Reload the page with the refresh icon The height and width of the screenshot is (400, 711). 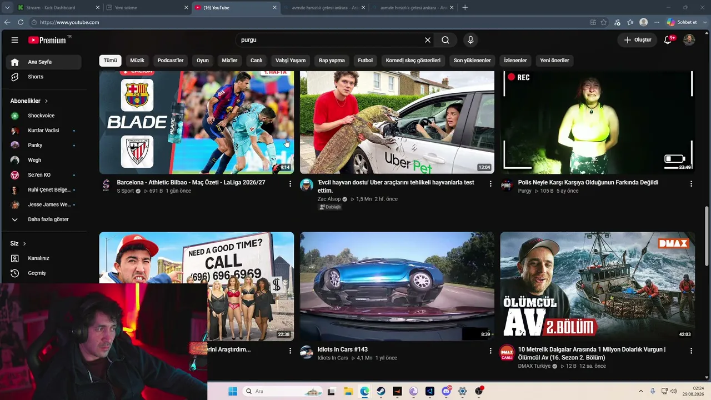pos(21,22)
